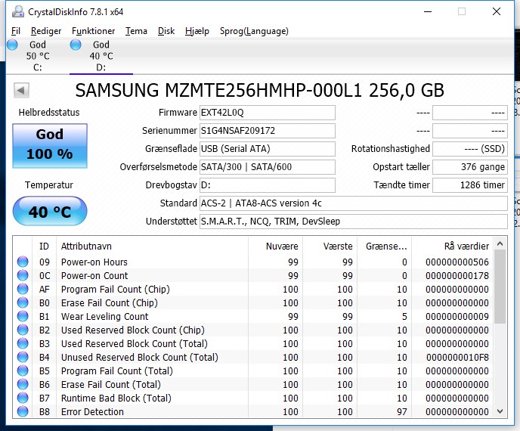Click the Firmware field EXT42L0Q
This screenshot has height=431, width=520.
click(268, 113)
